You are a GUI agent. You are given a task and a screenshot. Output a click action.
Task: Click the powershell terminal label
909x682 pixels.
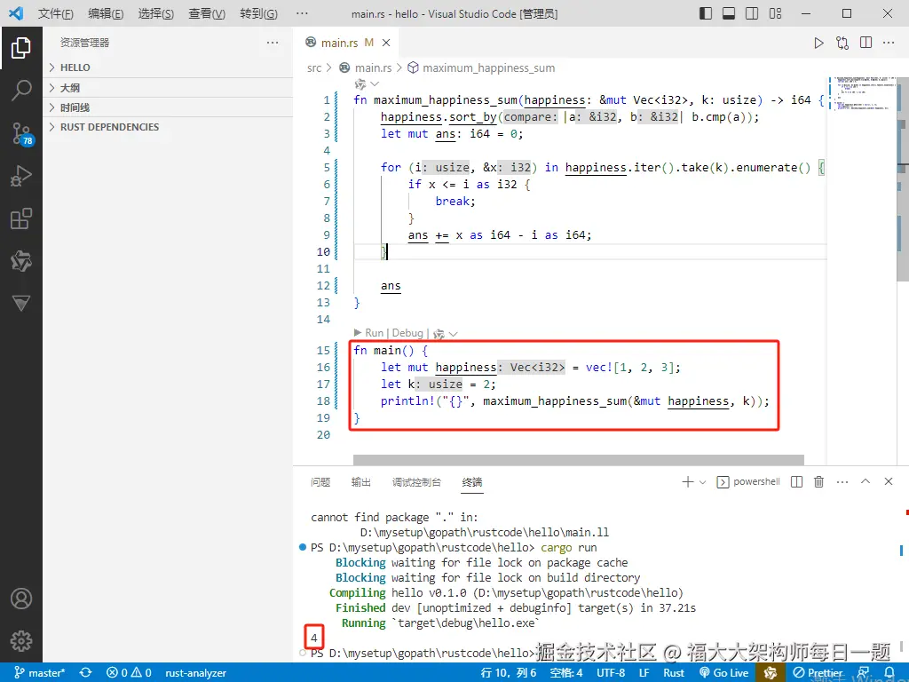tap(748, 482)
